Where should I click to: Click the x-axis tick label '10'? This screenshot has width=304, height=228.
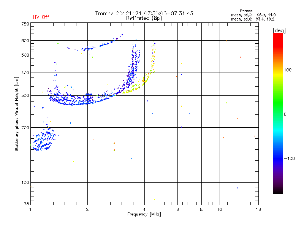220,209
